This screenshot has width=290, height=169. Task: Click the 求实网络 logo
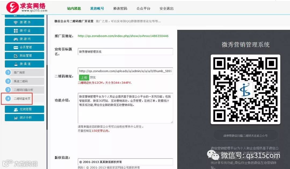(x=27, y=7)
